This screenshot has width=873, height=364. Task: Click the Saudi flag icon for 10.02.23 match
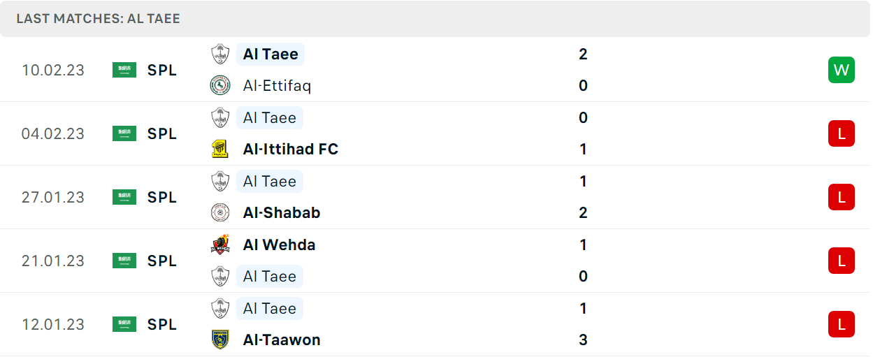pos(124,70)
